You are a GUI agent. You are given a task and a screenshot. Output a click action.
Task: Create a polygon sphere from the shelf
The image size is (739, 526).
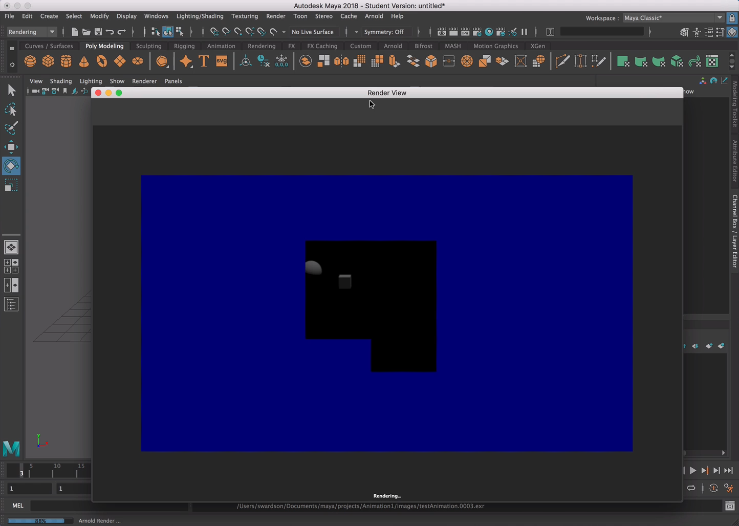[30, 61]
